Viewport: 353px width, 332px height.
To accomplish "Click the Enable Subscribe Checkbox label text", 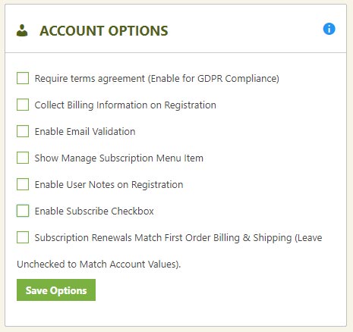I will [x=94, y=211].
